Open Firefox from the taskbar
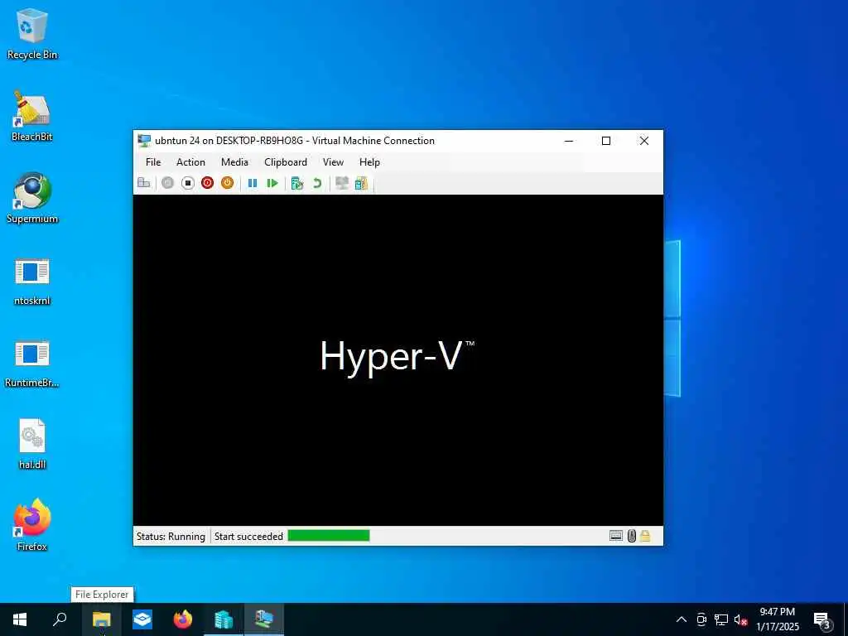 tap(183, 619)
